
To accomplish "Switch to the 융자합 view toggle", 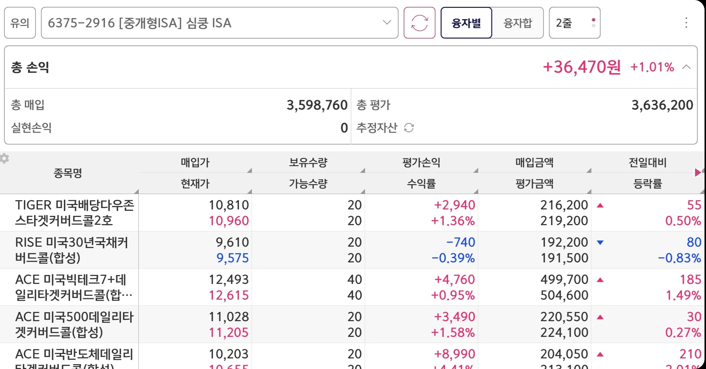I will [x=518, y=23].
